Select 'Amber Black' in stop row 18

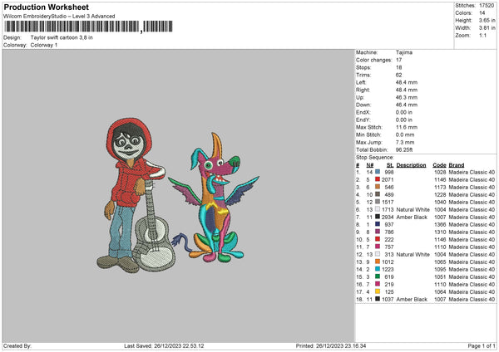click(412, 299)
